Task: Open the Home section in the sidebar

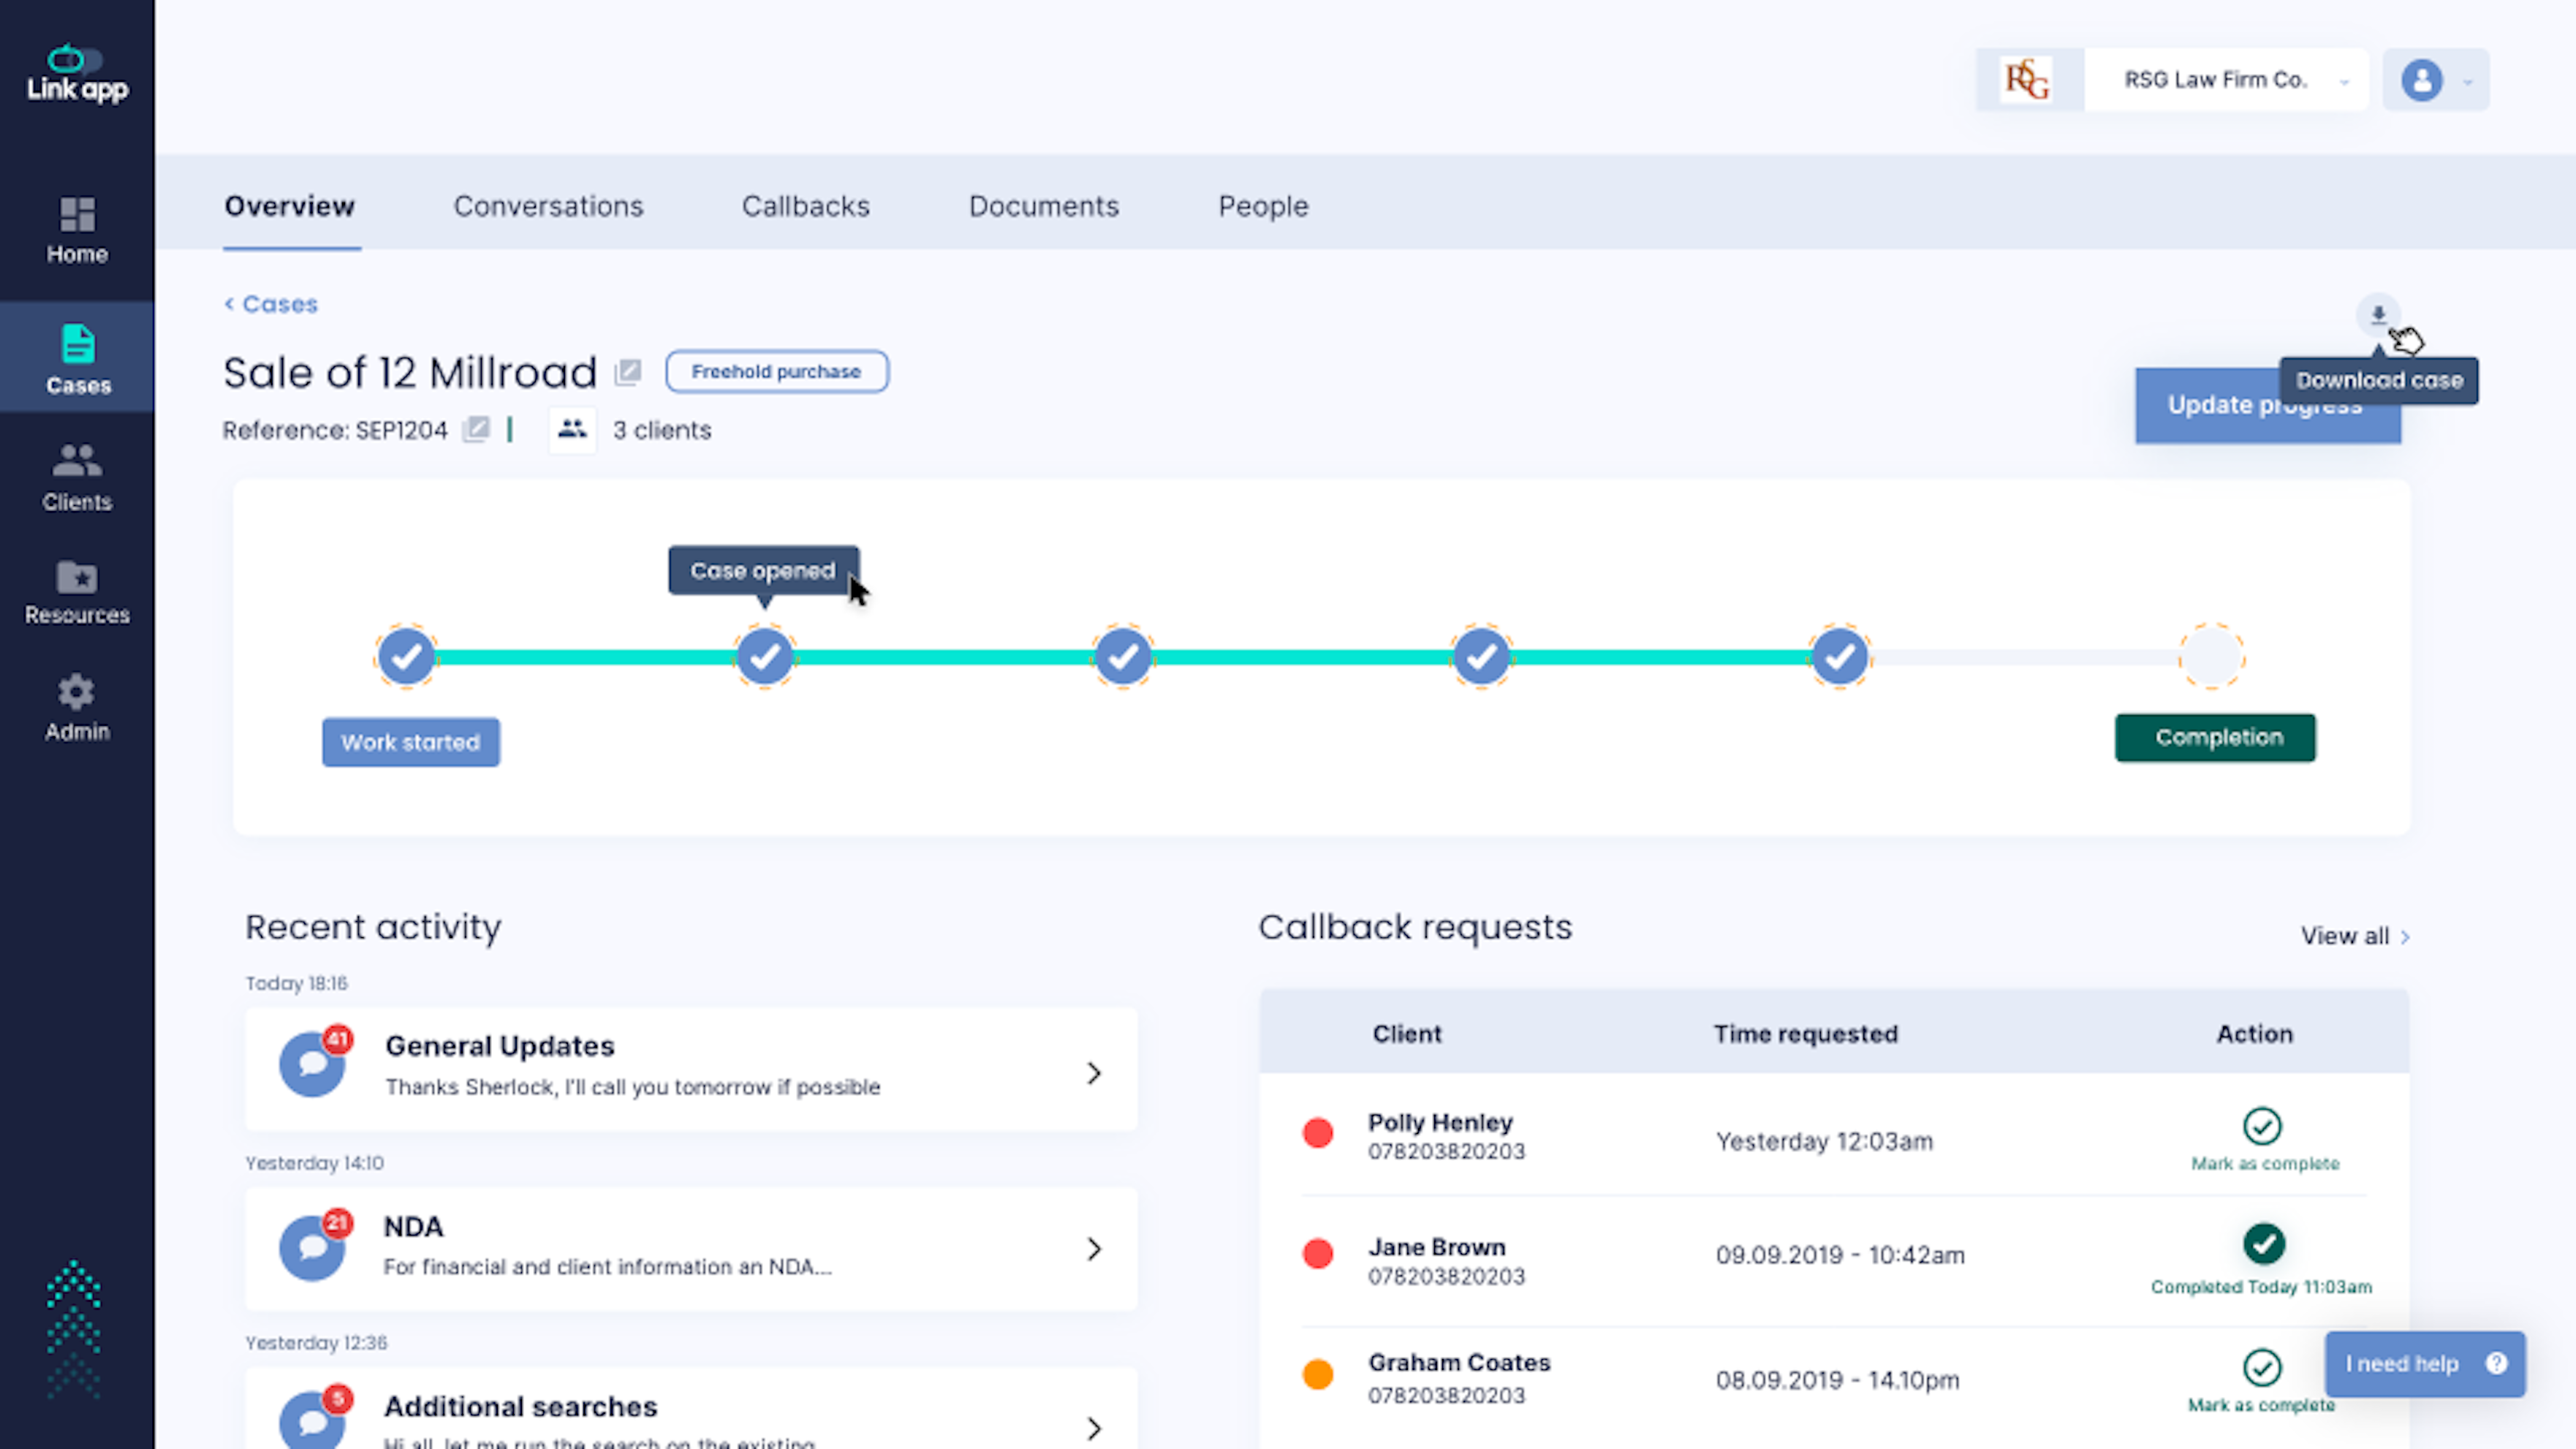Action: [76, 228]
